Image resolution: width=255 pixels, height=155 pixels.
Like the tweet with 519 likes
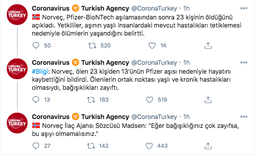tap(149, 100)
